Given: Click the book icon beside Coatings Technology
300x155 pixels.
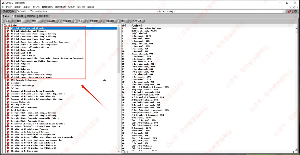Looking at the screenshot, I should click(x=8, y=86).
